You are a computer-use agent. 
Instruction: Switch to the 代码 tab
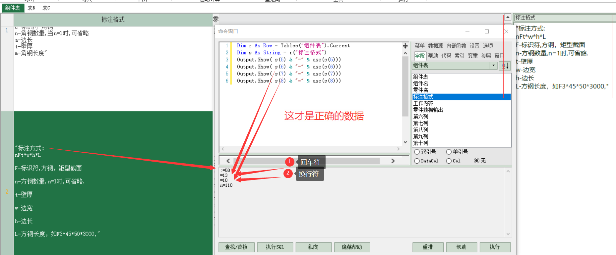[x=446, y=56]
